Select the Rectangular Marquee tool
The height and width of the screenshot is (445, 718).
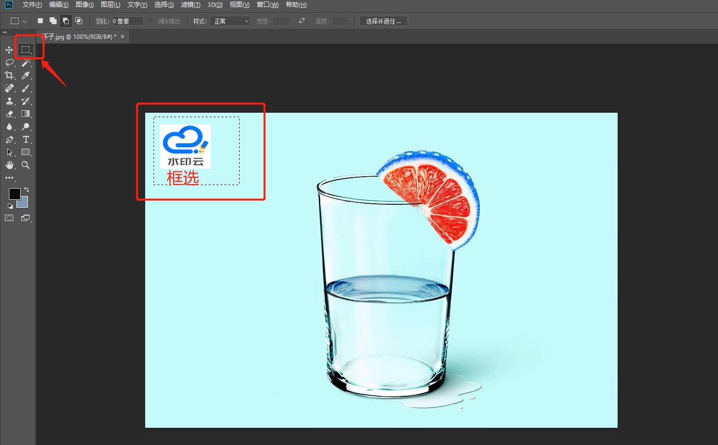pyautogui.click(x=26, y=50)
